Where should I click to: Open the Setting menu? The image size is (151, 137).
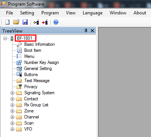(x=27, y=13)
